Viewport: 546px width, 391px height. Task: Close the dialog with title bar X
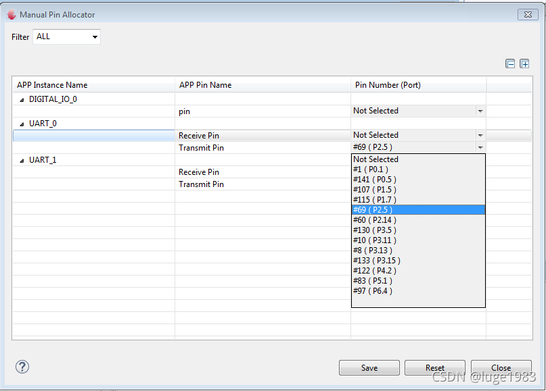click(528, 15)
